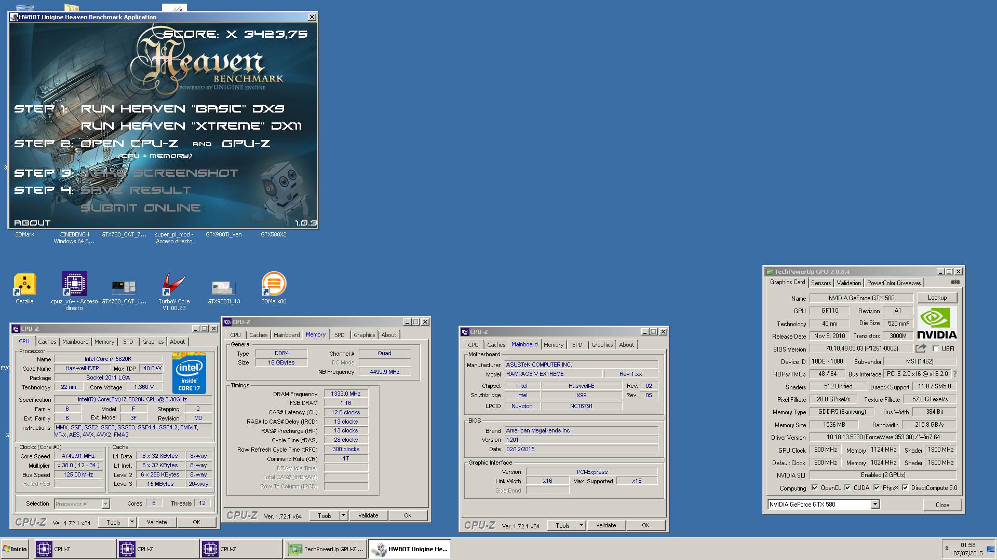Toggle the PhysX checkbox in GPU-Z
997x560 pixels.
tap(877, 488)
